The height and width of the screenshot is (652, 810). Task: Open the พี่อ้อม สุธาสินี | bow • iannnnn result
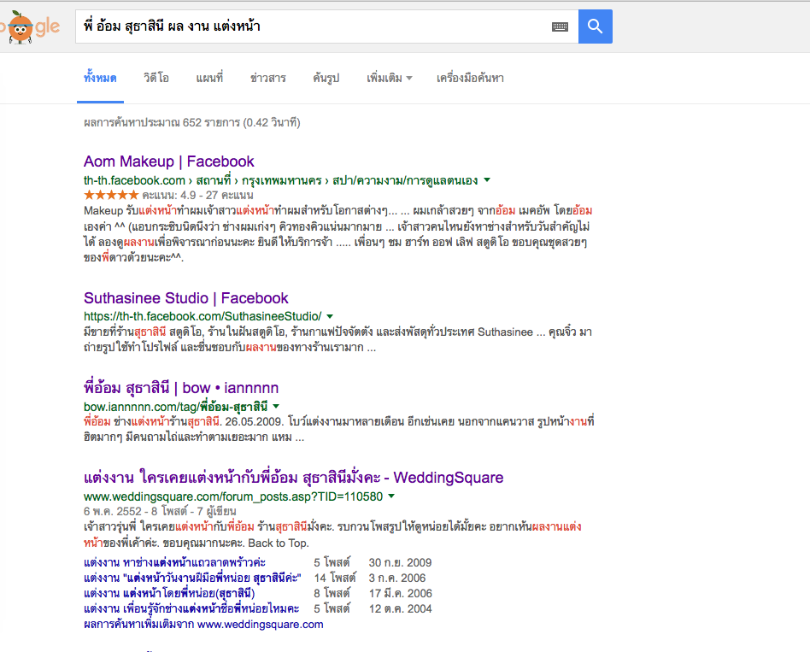181,388
